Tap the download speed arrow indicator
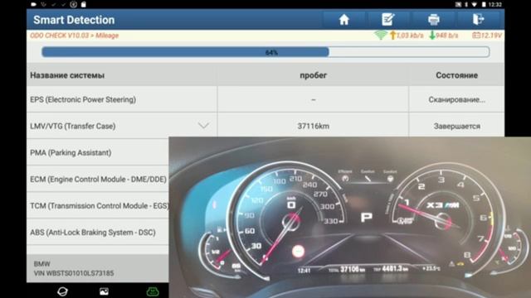This screenshot has height=298, width=531. 432,35
